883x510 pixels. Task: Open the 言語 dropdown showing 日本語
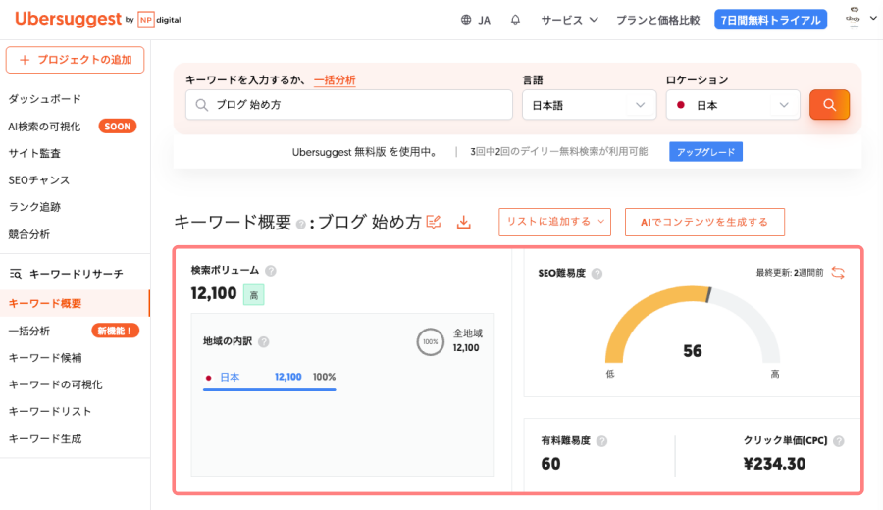click(x=589, y=105)
